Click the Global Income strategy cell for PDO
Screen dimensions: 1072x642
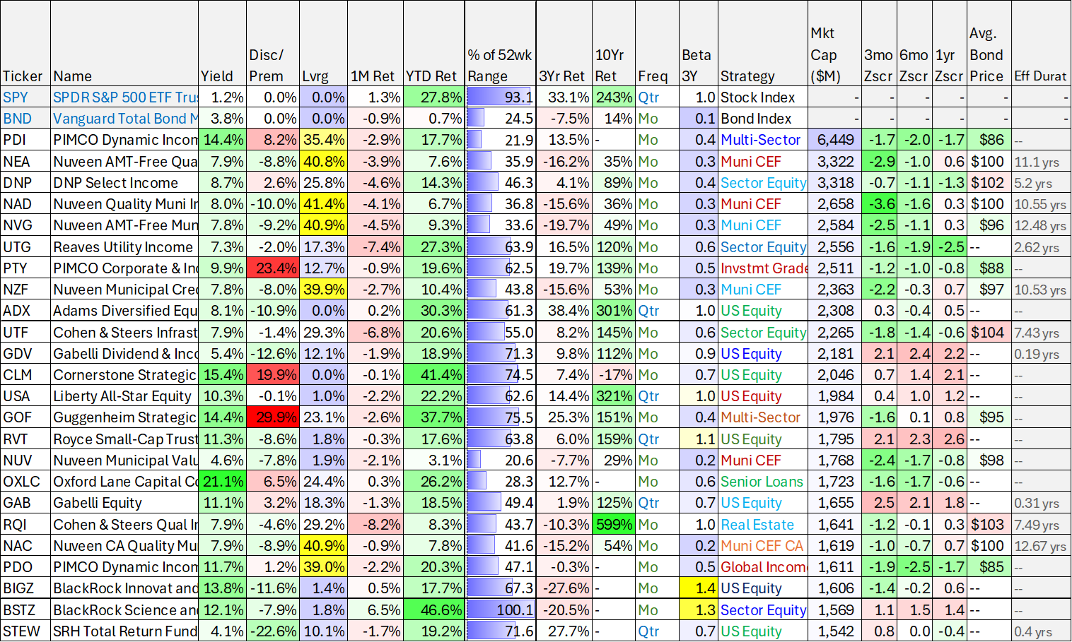[763, 567]
